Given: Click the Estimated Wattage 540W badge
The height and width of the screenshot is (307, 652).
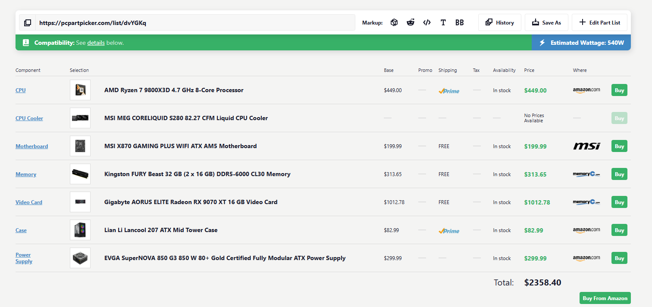Looking at the screenshot, I should (x=581, y=43).
